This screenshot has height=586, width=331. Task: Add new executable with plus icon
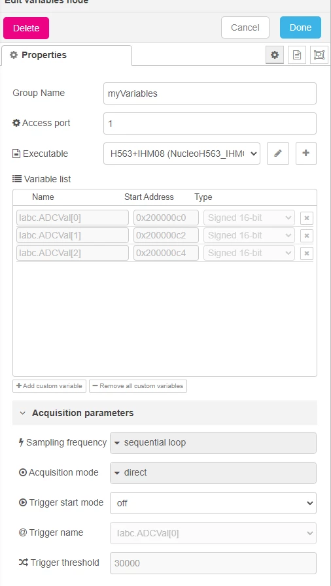click(x=306, y=154)
